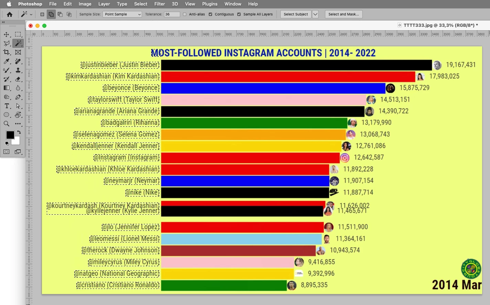490x305 pixels.
Task: Open the Type menu
Action: pyautogui.click(x=122, y=4)
